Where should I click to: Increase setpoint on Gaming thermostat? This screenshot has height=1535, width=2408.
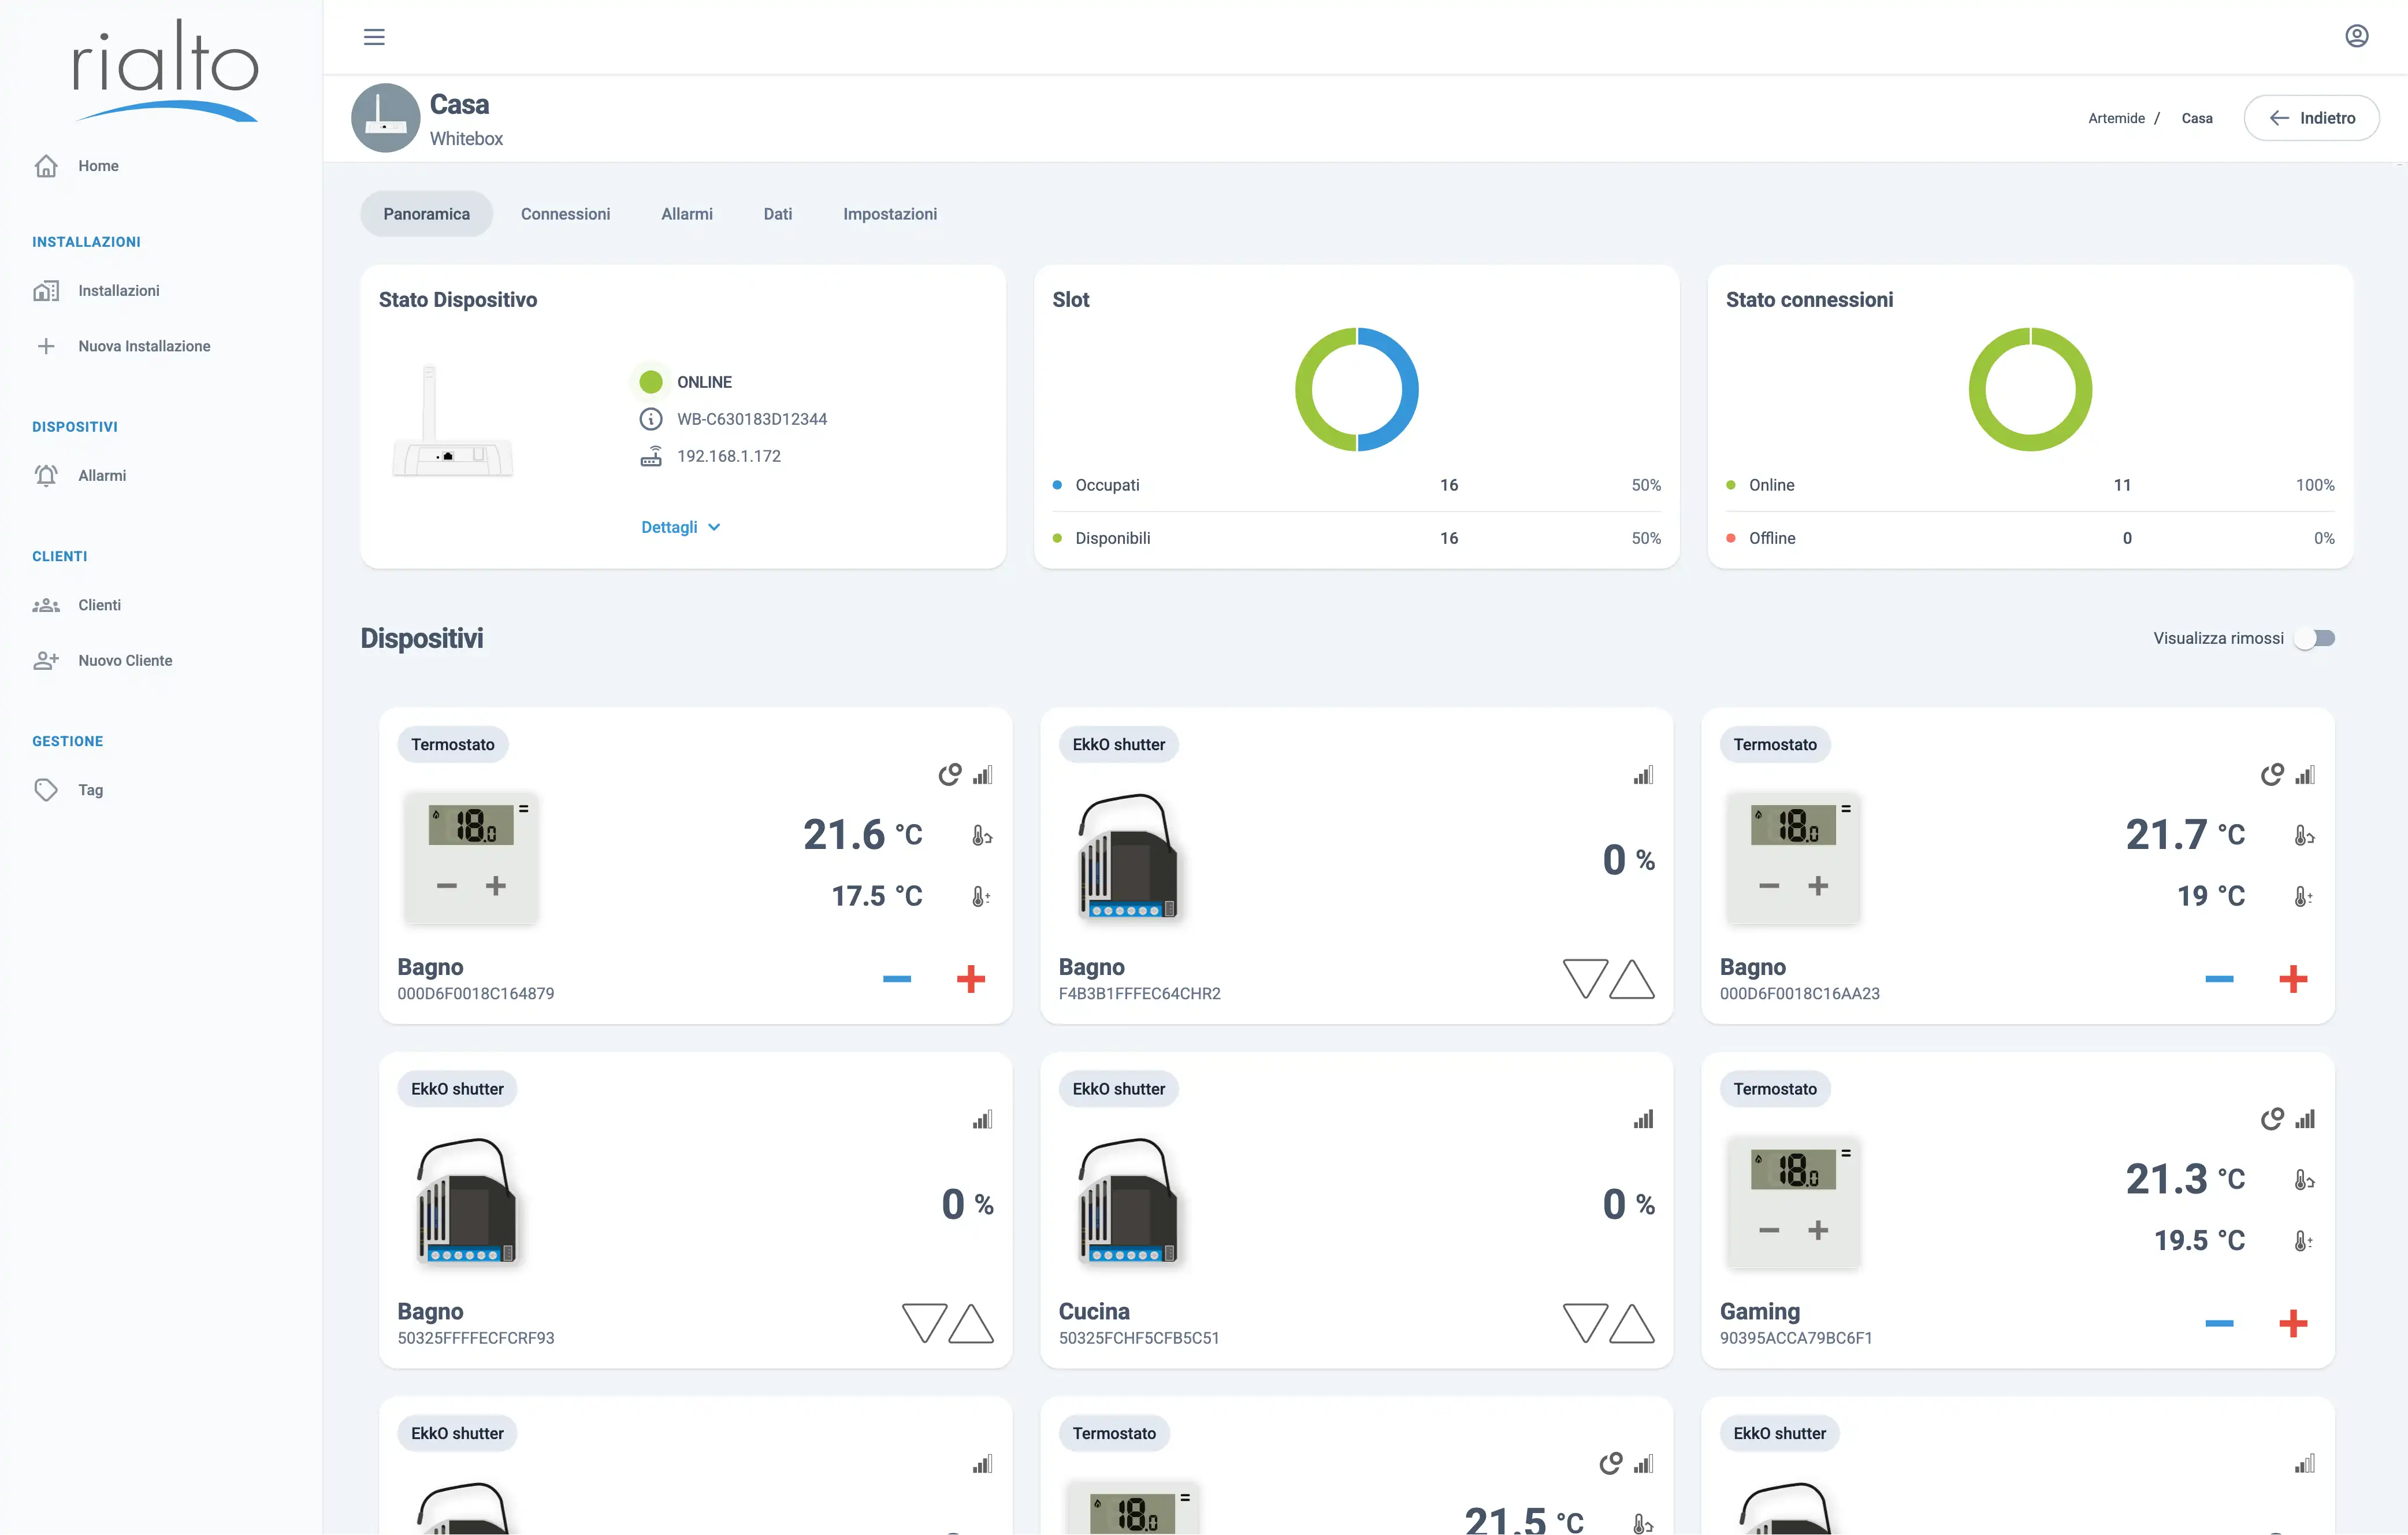coord(2292,1323)
